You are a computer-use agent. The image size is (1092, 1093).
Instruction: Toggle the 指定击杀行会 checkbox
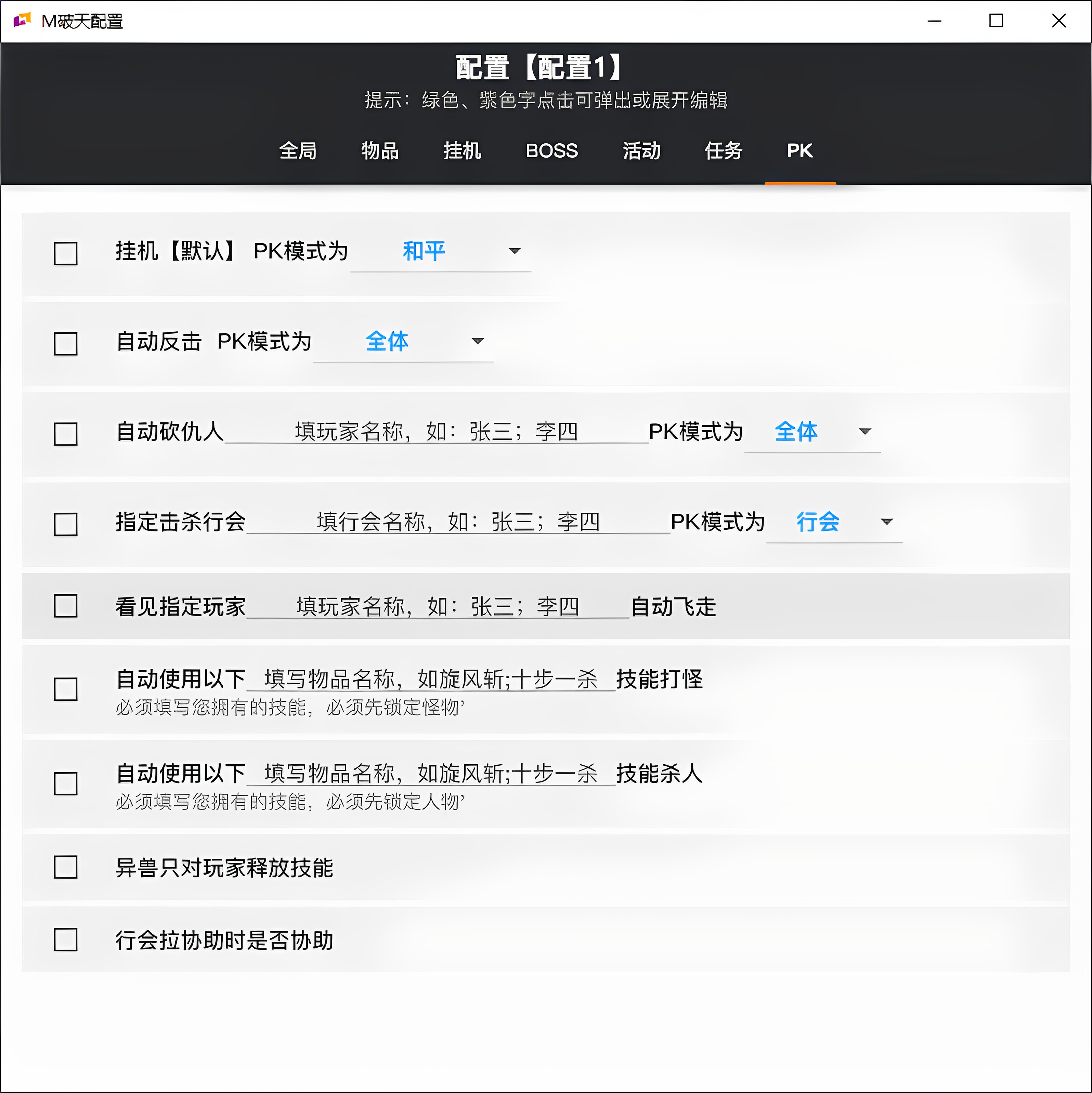coord(66,524)
